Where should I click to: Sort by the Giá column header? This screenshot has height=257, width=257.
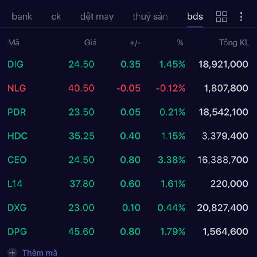point(90,42)
